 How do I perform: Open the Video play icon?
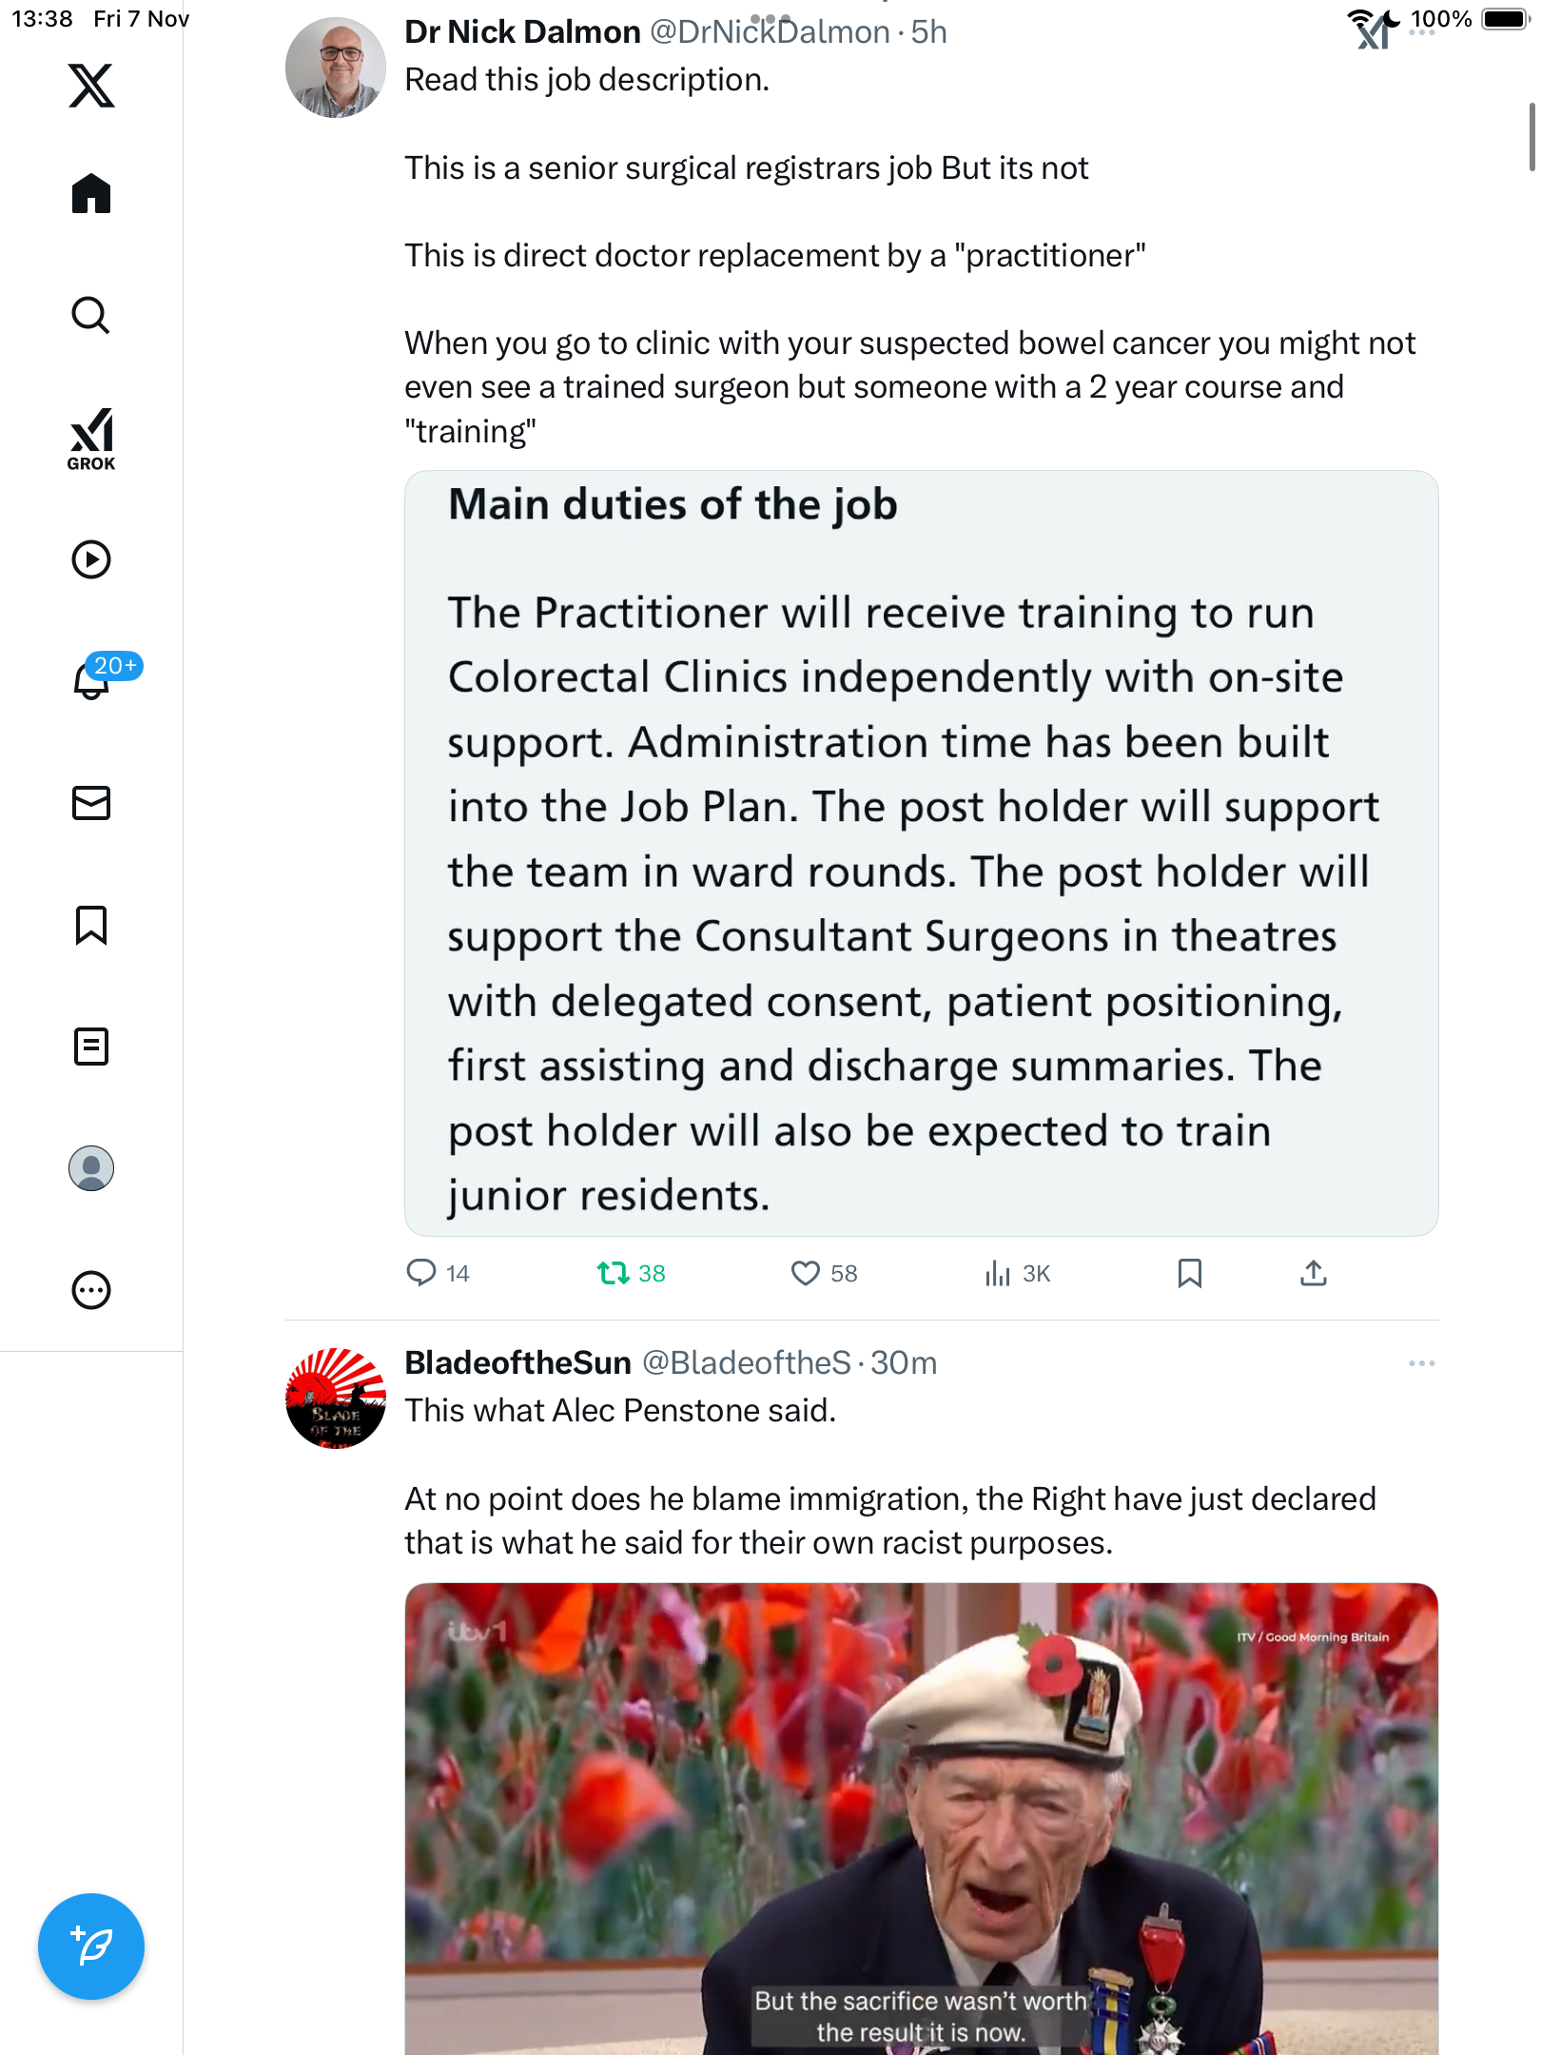pyautogui.click(x=91, y=559)
